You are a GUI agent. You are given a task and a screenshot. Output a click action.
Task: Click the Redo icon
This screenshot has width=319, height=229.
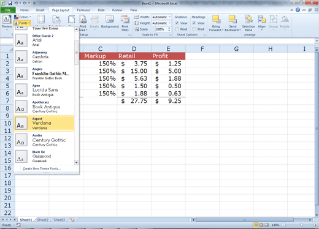point(25,3)
